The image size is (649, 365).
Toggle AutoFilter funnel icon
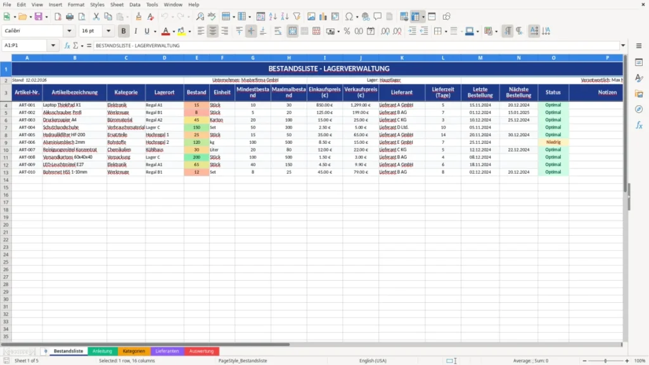point(297,16)
